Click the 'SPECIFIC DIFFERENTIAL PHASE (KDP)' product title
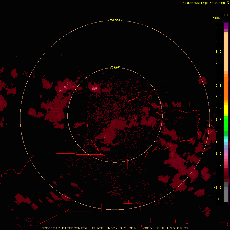230x230 pixels. 80,228
